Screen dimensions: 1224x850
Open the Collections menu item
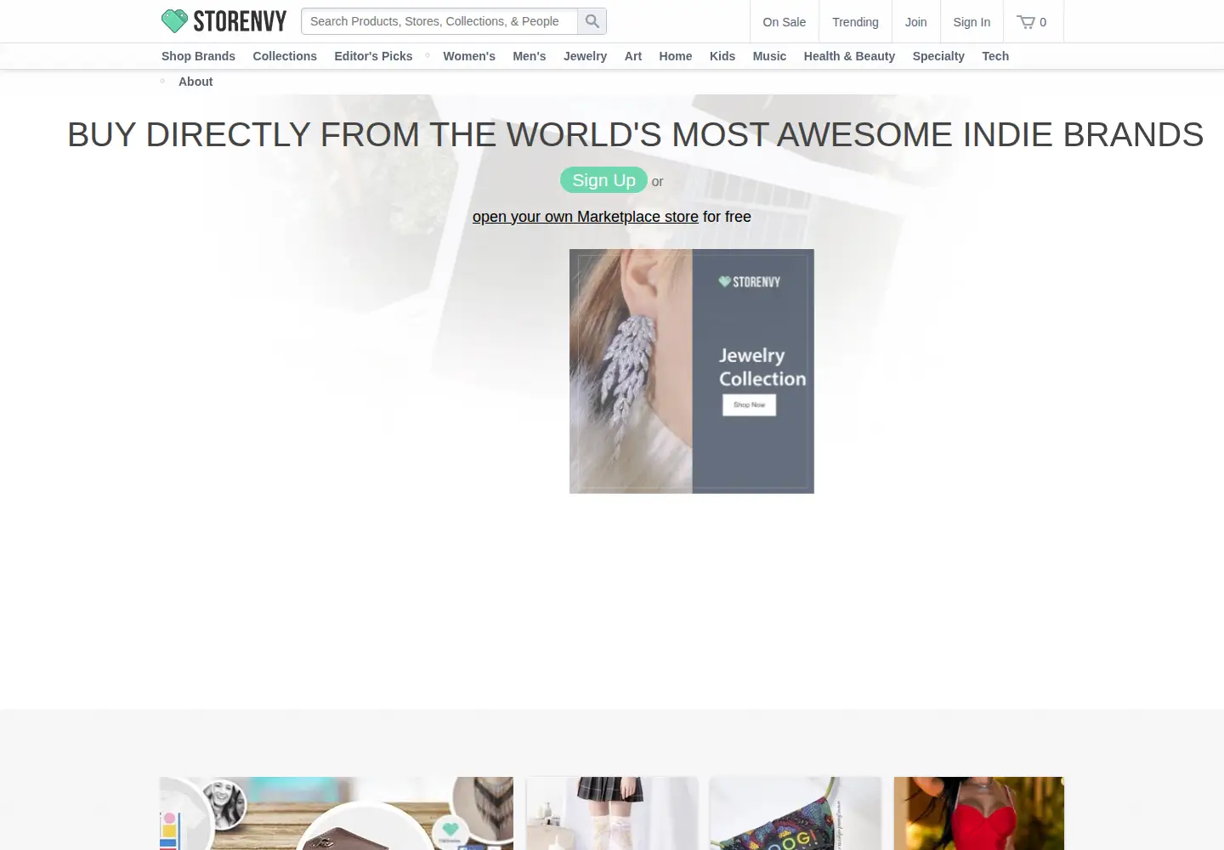(285, 56)
